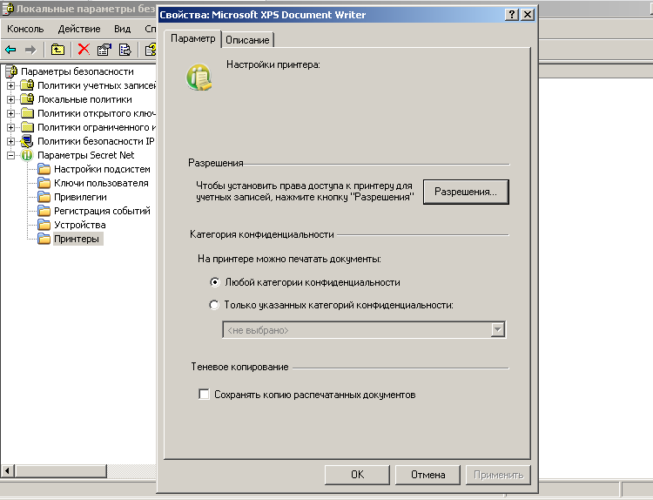Click the Security Settings root node icon
The height and width of the screenshot is (500, 653).
(11, 71)
